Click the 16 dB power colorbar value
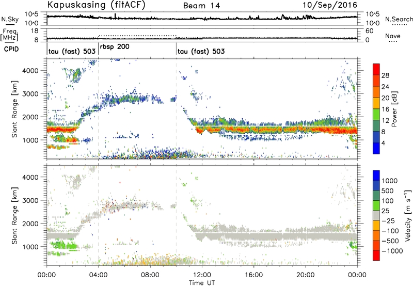This screenshot has height=286, width=413. point(385,109)
